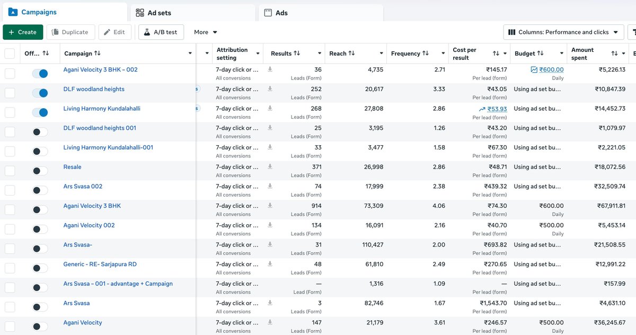Open Campaign column header dropdown arrow
The image size is (636, 335).
click(190, 54)
